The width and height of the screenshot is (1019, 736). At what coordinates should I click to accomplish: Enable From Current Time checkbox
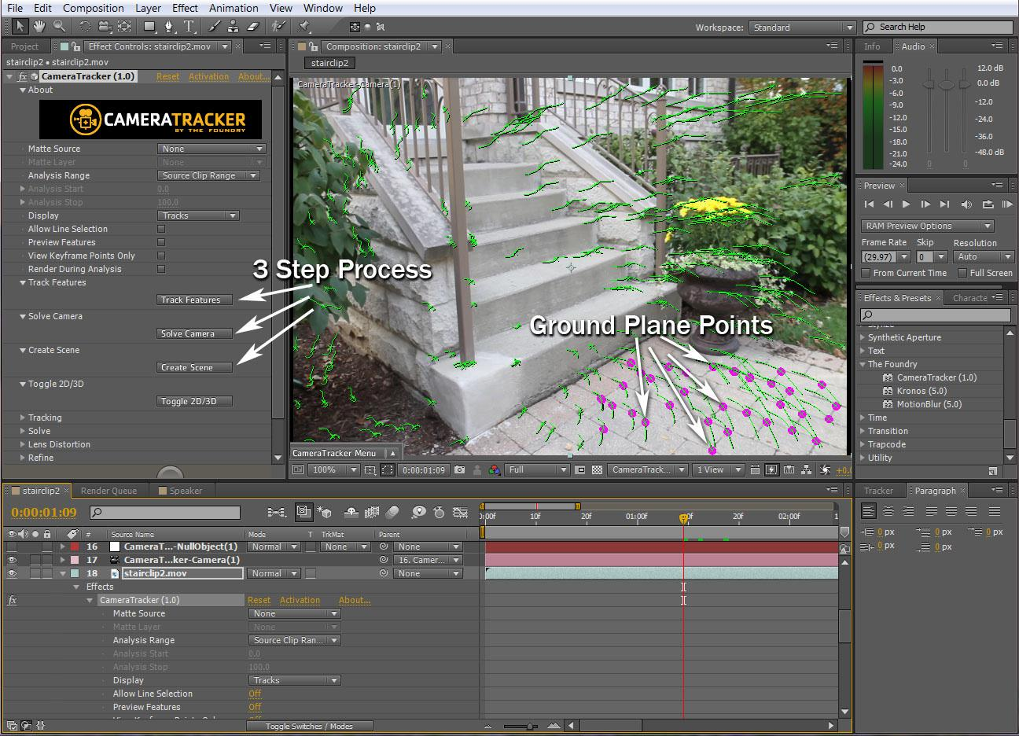pyautogui.click(x=866, y=273)
